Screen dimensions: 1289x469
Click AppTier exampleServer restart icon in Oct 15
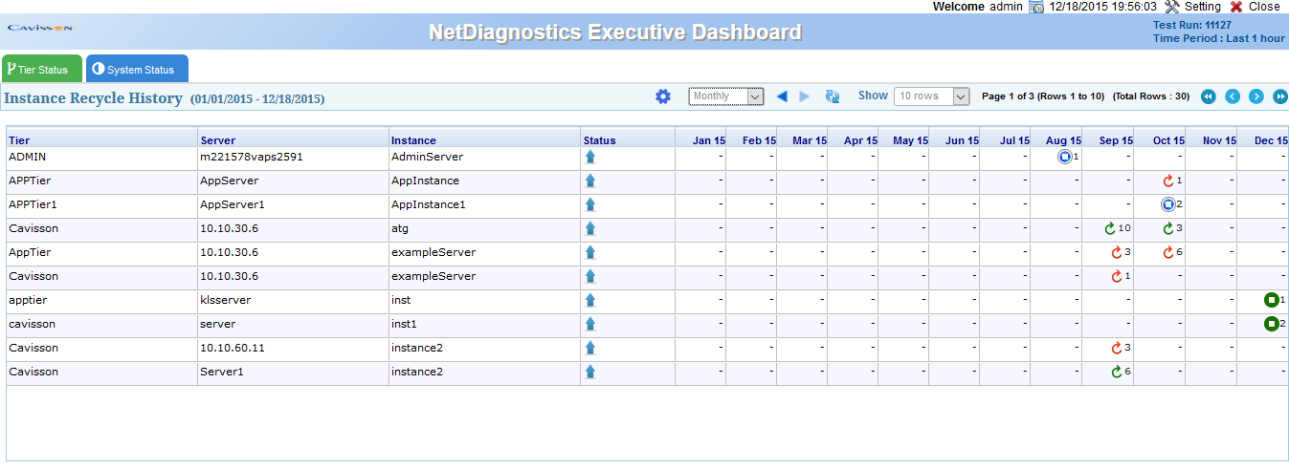pos(1167,252)
